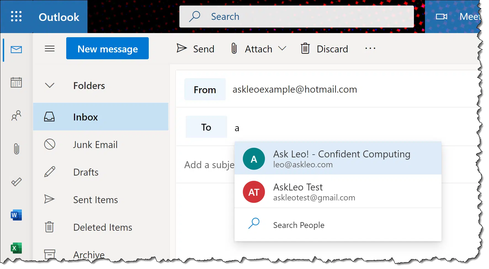Viewport: 489px width, 269px height.
Task: Send the email message
Action: [x=195, y=49]
